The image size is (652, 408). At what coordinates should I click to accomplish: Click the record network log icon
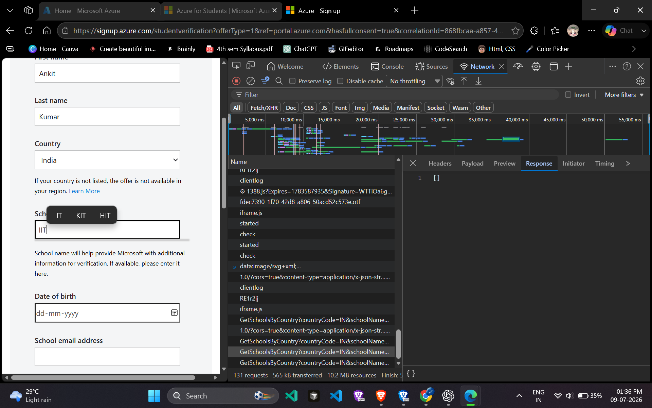[236, 81]
